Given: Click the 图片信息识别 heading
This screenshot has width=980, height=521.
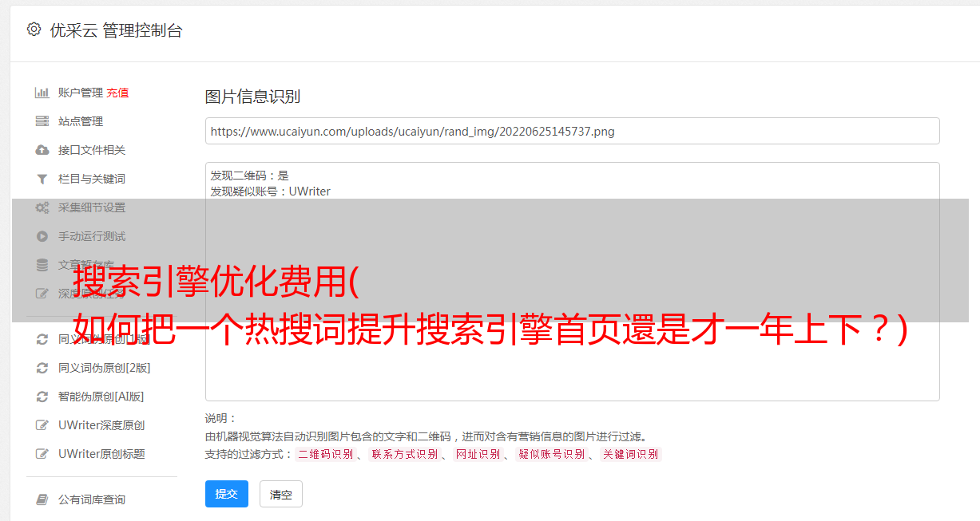Looking at the screenshot, I should 252,97.
